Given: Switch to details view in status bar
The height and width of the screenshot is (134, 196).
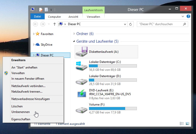Looking at the screenshot, I should pyautogui.click(x=182, y=124).
